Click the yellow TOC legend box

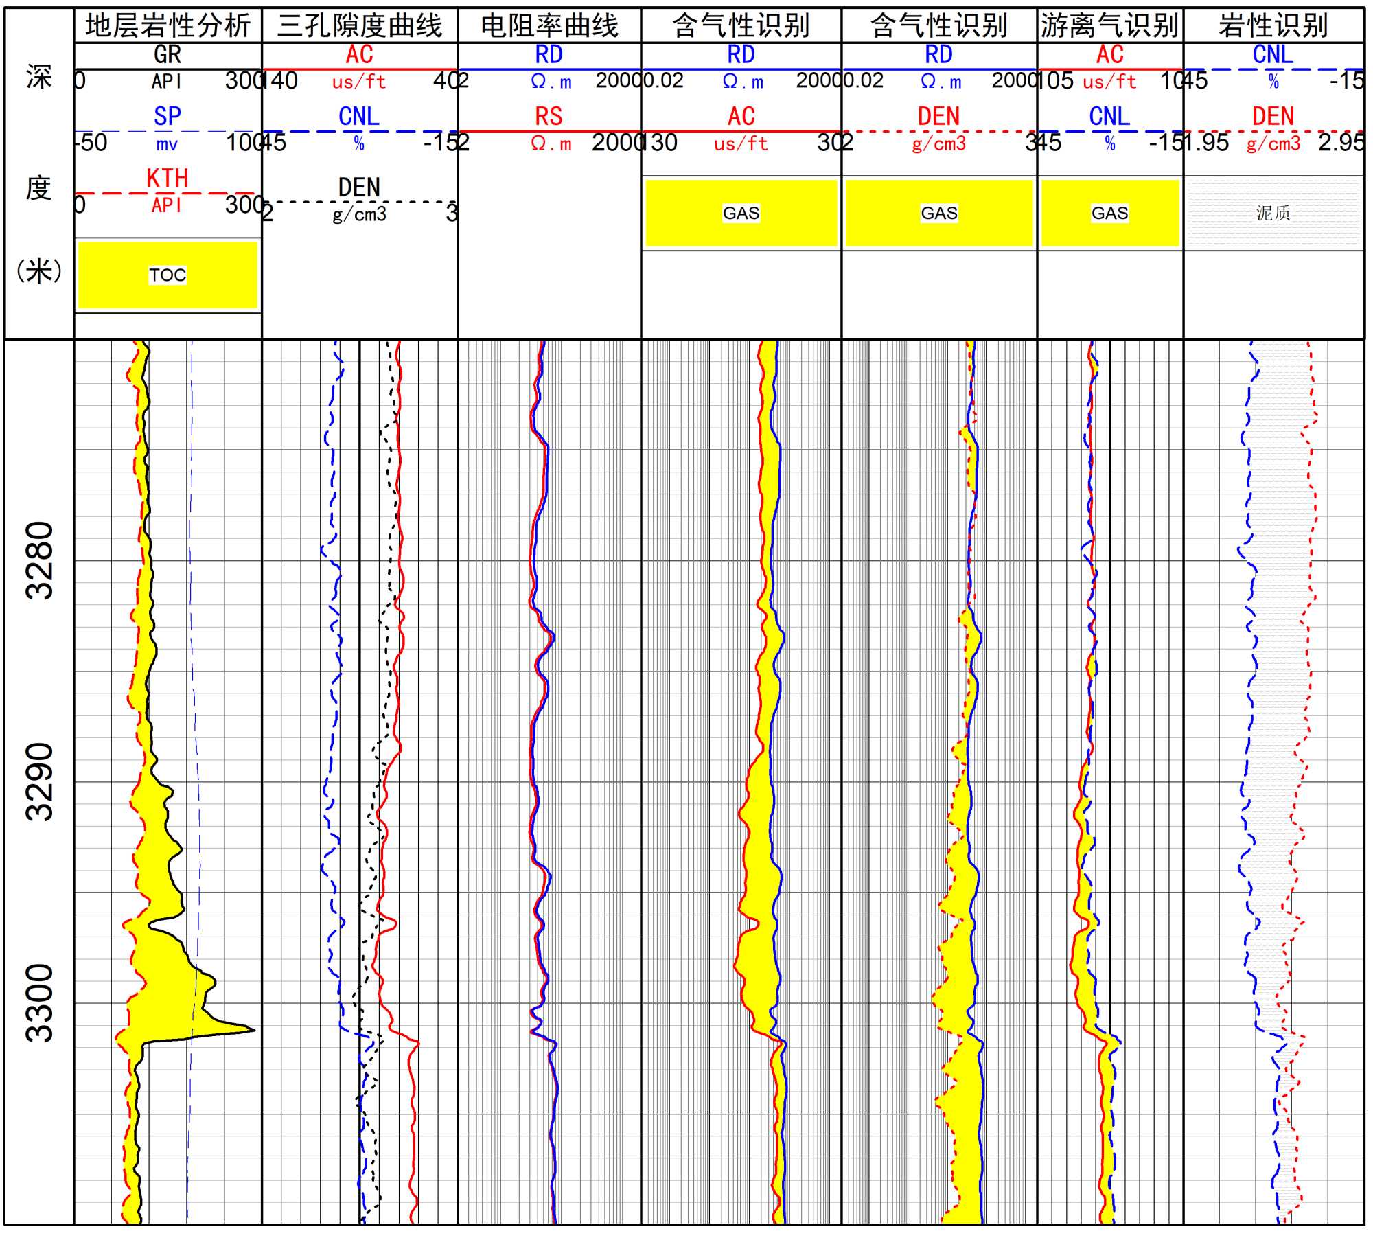(x=168, y=275)
